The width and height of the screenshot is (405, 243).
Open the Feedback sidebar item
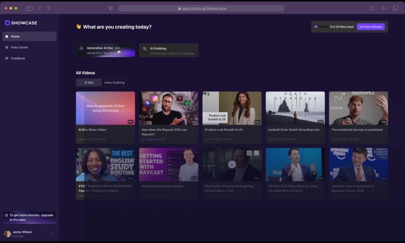pos(18,58)
